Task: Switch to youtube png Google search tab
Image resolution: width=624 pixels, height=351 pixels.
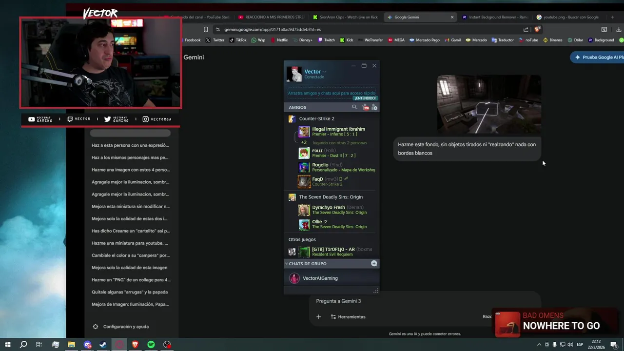Action: [x=569, y=17]
